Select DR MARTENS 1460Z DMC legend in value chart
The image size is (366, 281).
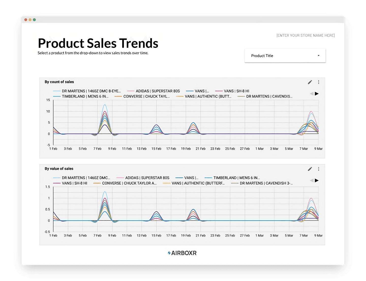(x=81, y=178)
